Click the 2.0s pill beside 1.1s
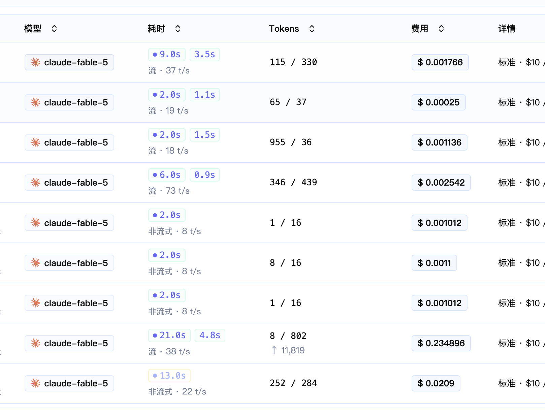 tap(167, 95)
